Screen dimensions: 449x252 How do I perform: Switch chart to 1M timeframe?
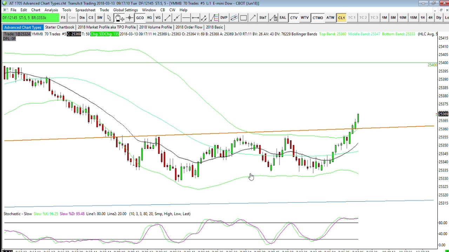click(x=384, y=17)
